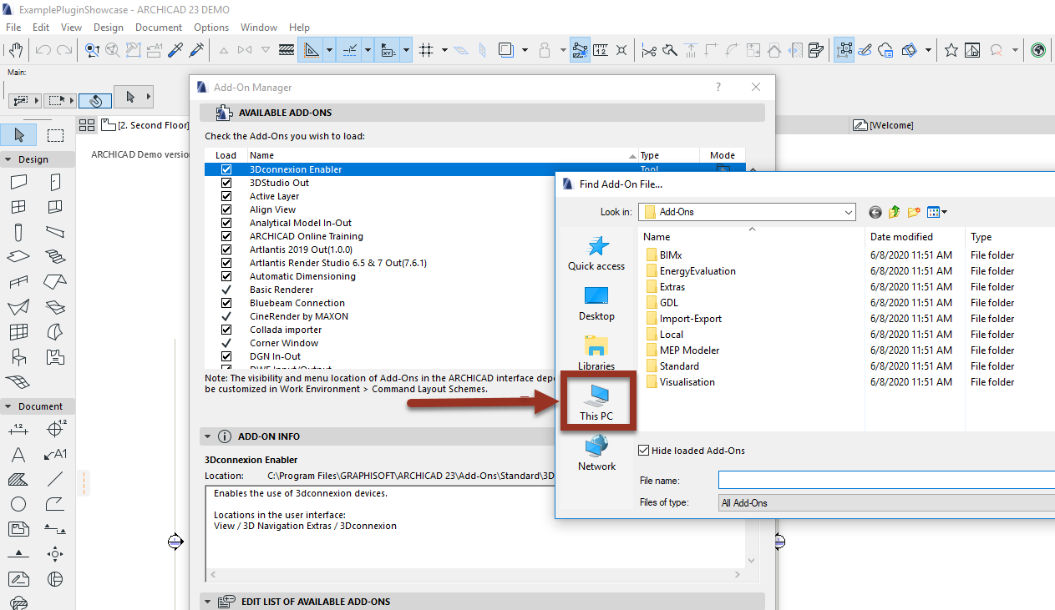The width and height of the screenshot is (1055, 610).
Task: Go up one folder level in file dialog
Action: (895, 212)
